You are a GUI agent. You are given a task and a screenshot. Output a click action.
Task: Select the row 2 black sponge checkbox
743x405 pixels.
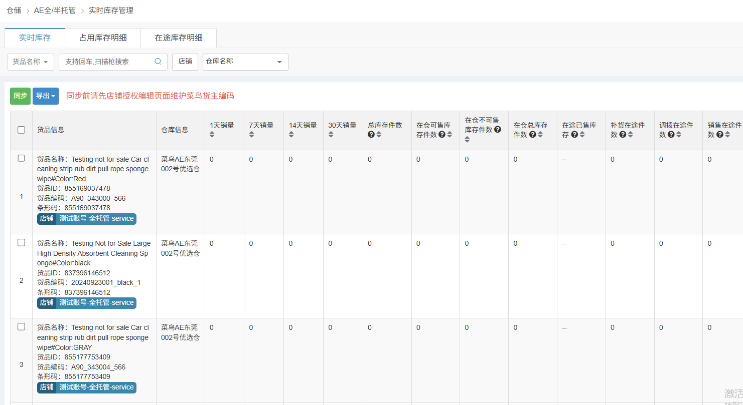point(21,242)
